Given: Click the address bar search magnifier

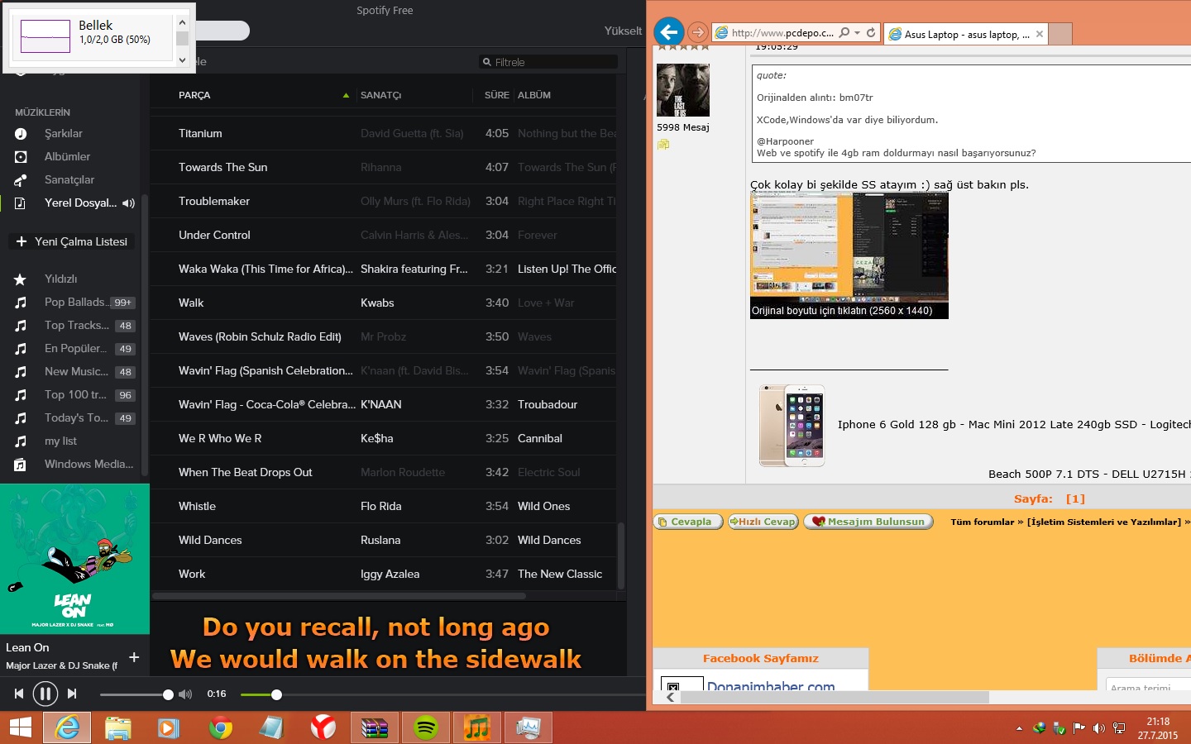Looking at the screenshot, I should [x=844, y=33].
